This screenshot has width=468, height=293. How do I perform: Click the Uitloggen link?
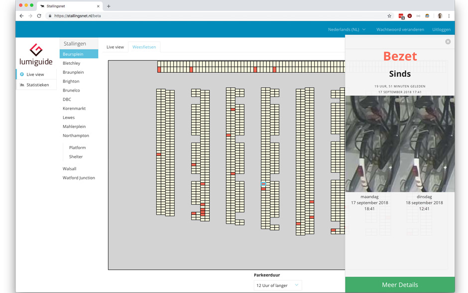[441, 29]
